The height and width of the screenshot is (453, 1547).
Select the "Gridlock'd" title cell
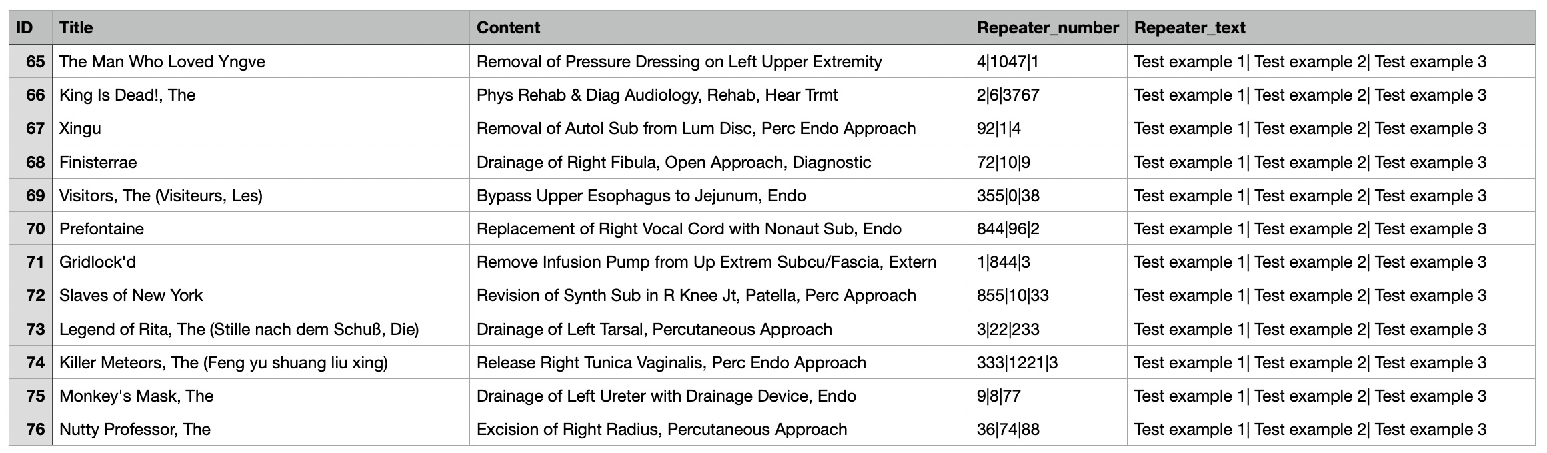97,262
